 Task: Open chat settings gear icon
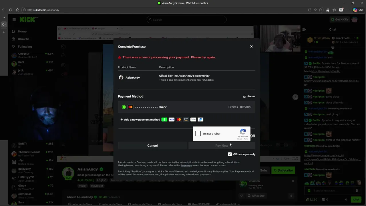tap(346, 199)
